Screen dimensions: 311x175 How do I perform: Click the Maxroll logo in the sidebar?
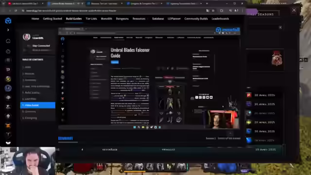point(8,20)
